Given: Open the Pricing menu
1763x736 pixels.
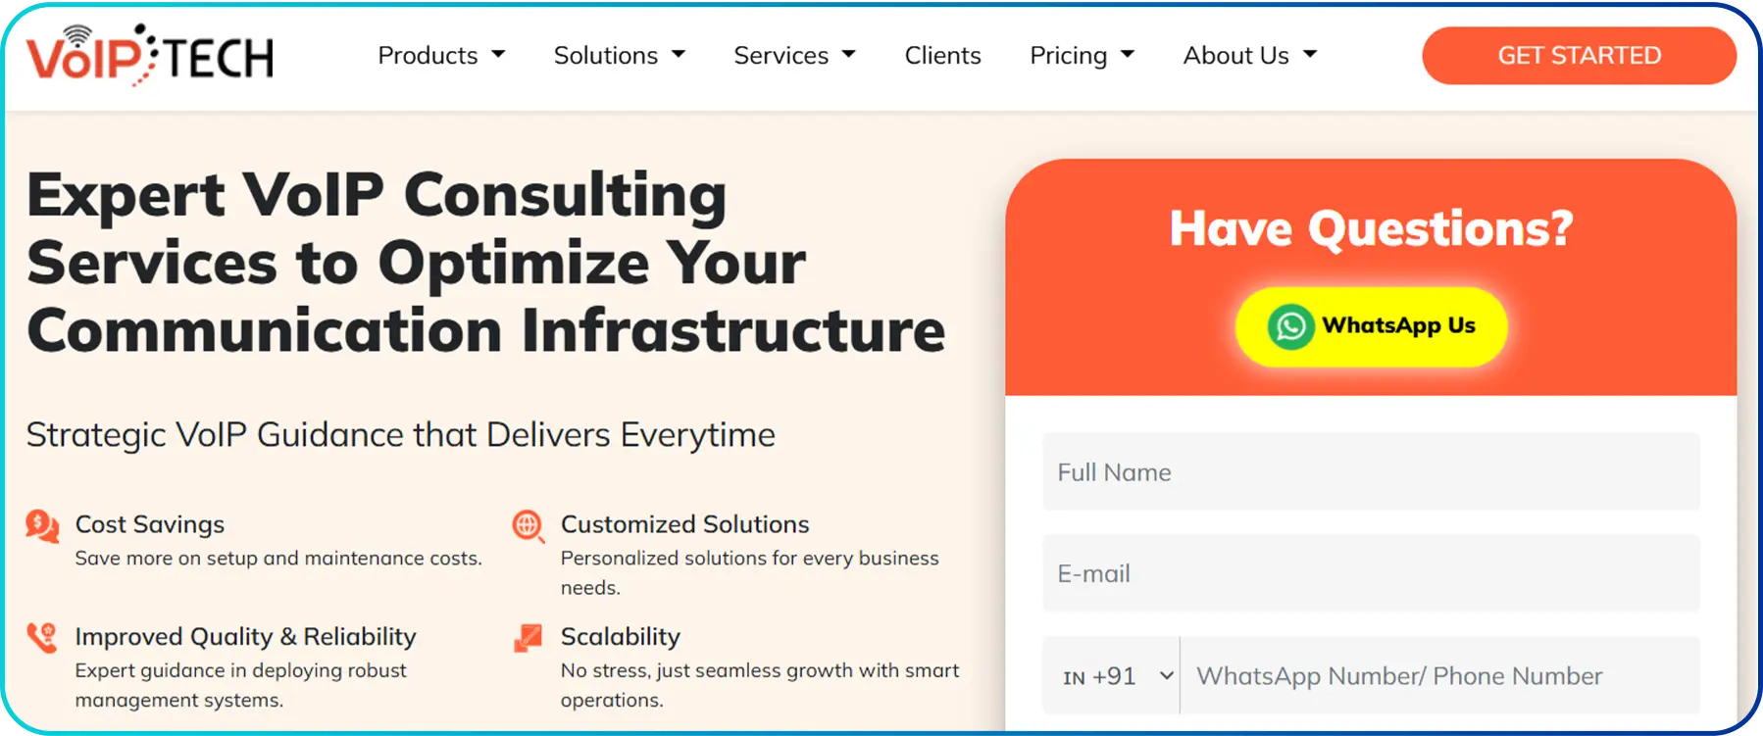Looking at the screenshot, I should click(x=1082, y=56).
